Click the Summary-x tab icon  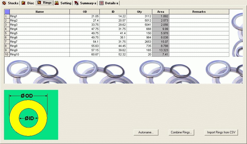click(x=76, y=3)
